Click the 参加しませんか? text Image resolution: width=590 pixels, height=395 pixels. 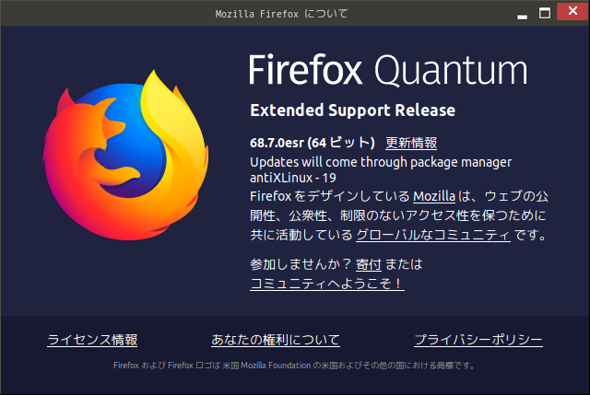click(x=301, y=264)
